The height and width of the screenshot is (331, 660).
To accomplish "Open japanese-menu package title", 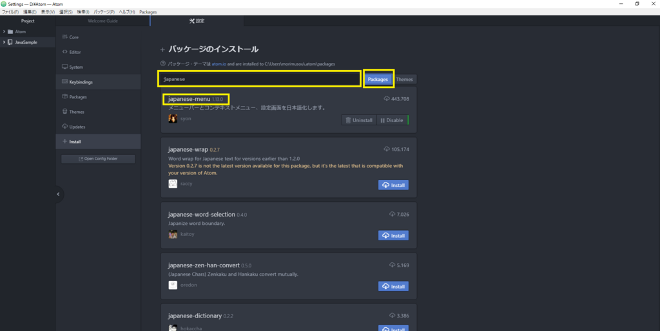I will pyautogui.click(x=189, y=100).
